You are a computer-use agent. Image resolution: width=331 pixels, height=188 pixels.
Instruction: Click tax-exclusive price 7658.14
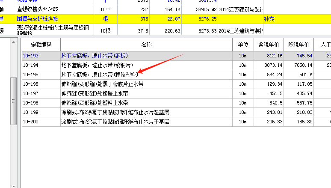click(303, 65)
